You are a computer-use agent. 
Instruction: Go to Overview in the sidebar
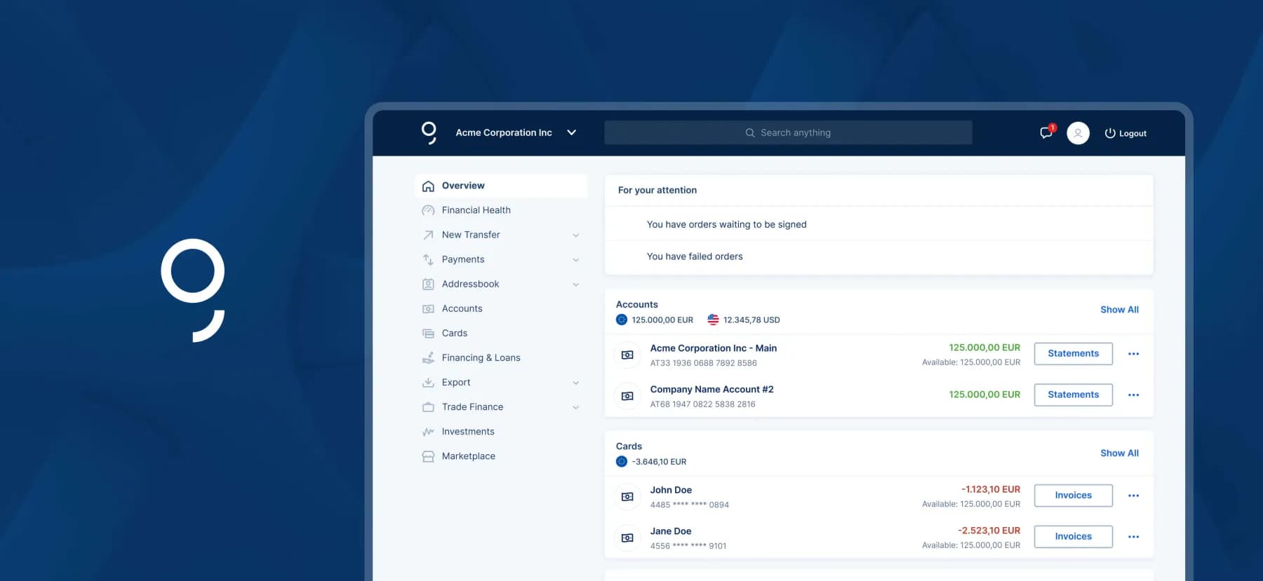(x=501, y=186)
